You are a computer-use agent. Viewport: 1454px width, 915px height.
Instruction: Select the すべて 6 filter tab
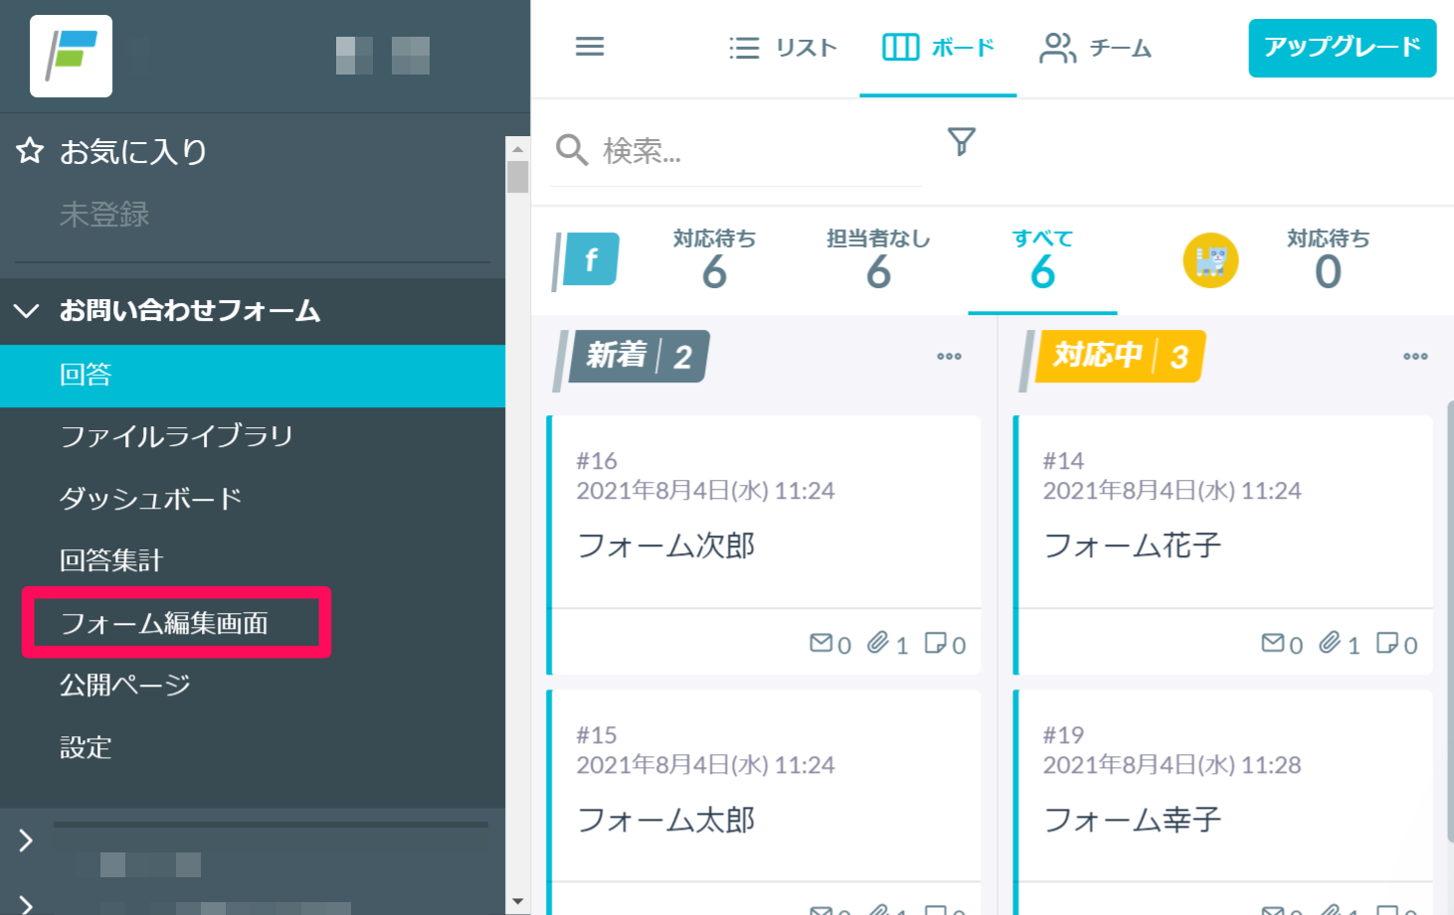coord(1042,260)
